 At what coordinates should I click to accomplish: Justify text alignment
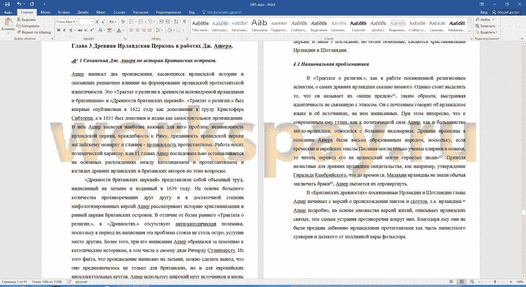pyautogui.click(x=149, y=30)
